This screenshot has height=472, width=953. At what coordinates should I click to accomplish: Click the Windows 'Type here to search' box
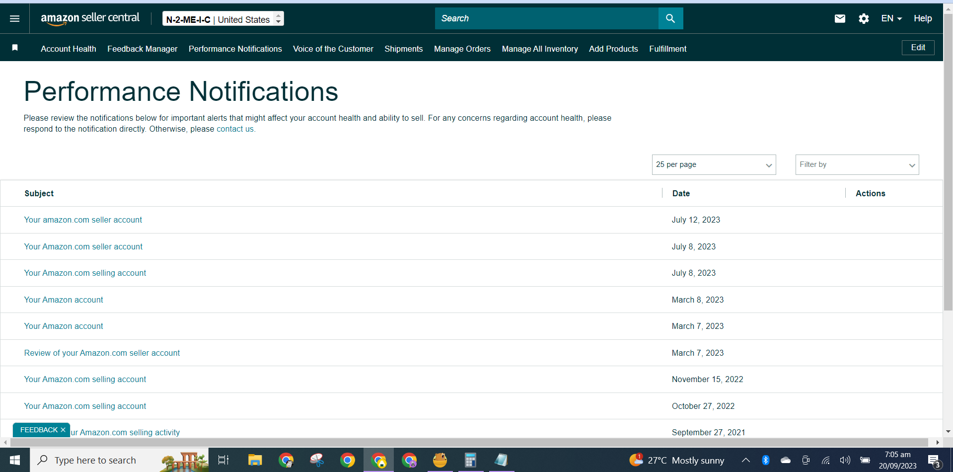[119, 460]
